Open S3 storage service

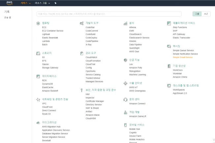click(43, 57)
